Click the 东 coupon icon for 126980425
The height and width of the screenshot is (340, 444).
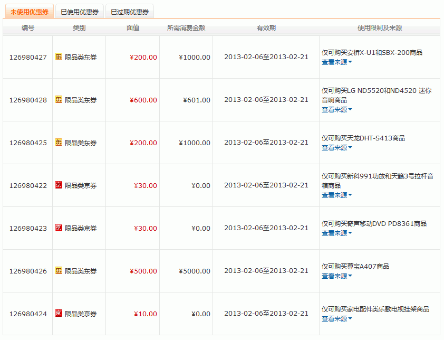[x=59, y=143]
